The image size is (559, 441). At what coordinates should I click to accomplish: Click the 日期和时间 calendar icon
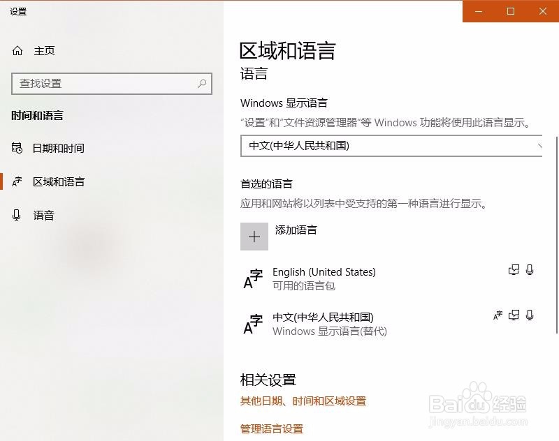pos(17,148)
